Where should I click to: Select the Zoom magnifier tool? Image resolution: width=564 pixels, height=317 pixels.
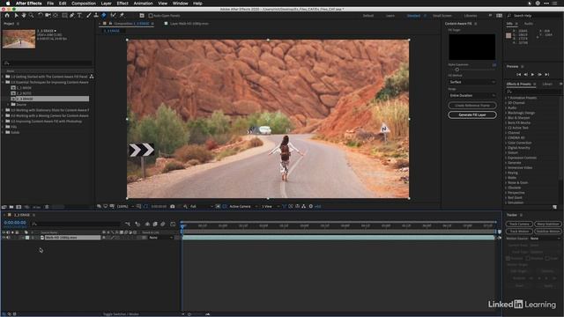32,16
